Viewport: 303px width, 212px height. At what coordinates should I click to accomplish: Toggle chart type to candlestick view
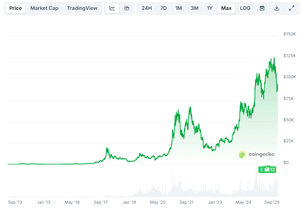127,8
